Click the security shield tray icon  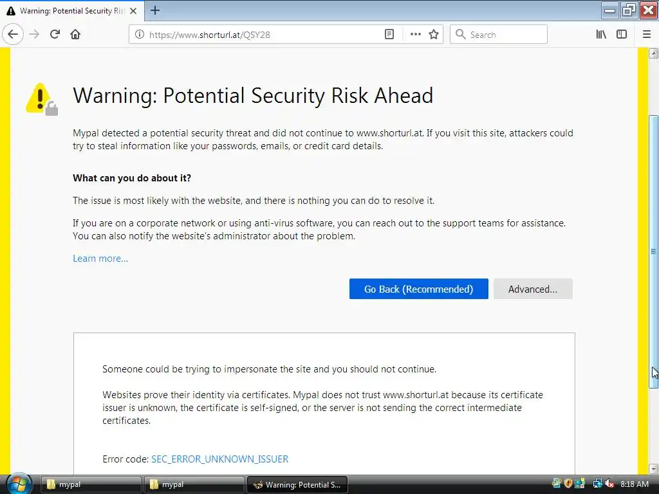(x=568, y=484)
